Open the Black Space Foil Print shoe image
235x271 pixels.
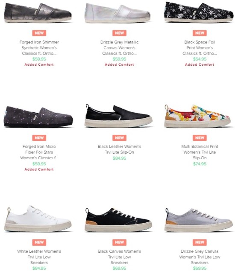(199, 12)
